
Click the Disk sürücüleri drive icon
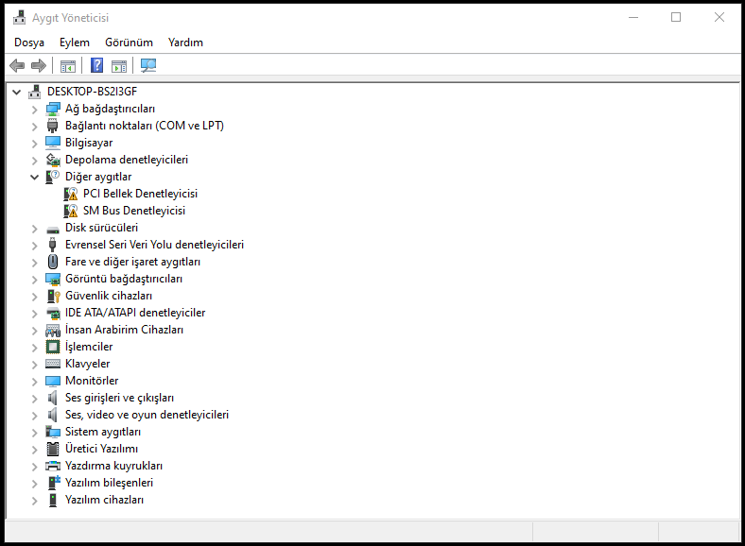[x=53, y=230]
